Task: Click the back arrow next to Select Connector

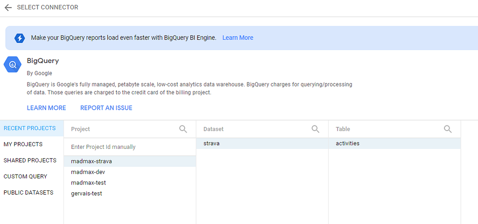Action: 8,7
